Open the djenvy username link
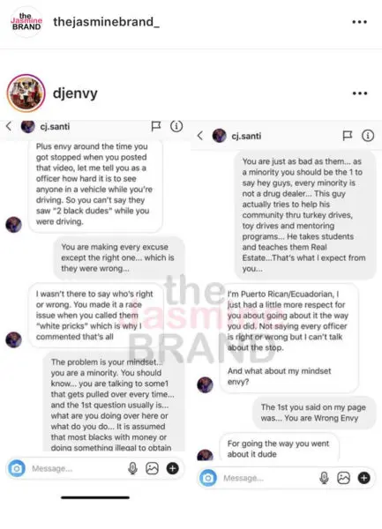Screen dimensions: 382x529 75,93
